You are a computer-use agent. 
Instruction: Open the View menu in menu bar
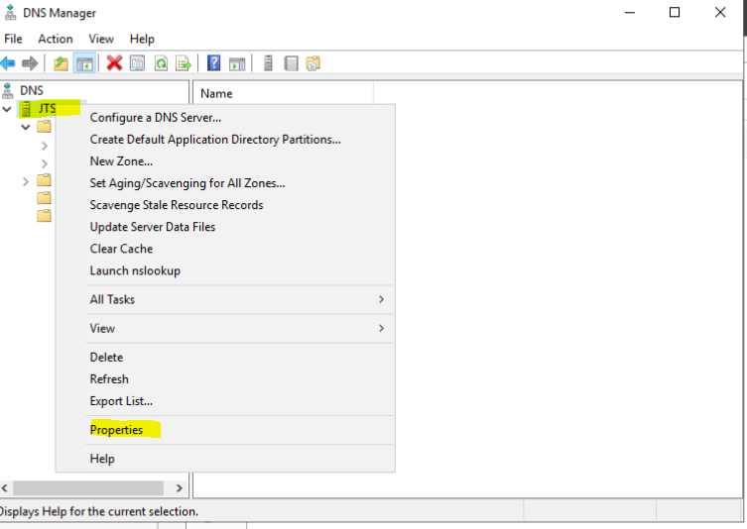tap(101, 39)
